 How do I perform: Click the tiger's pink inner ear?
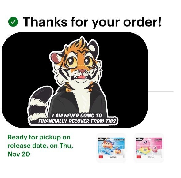(x=55, y=57)
